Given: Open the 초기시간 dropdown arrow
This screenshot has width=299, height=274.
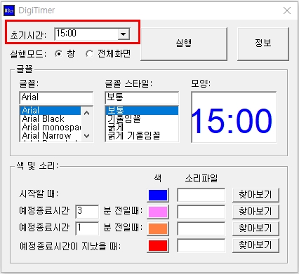Looking at the screenshot, I should (124, 34).
